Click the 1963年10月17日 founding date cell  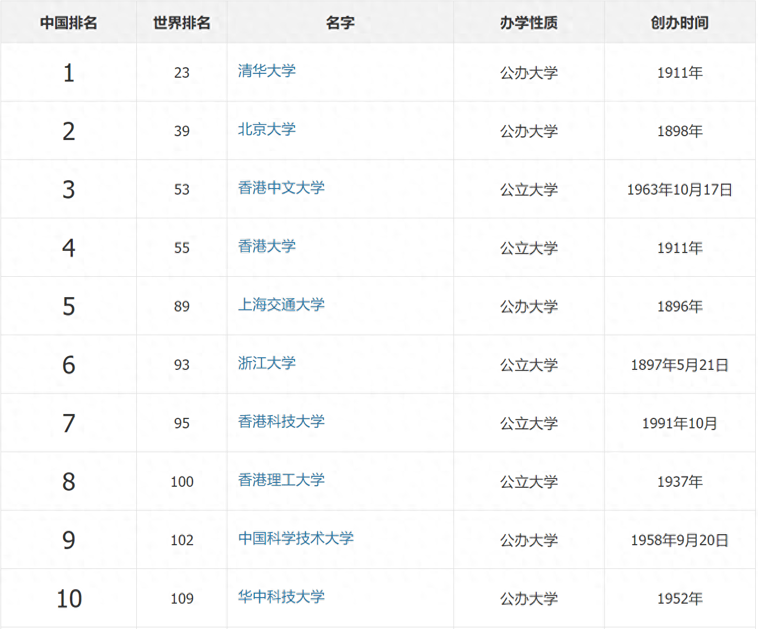pyautogui.click(x=680, y=190)
